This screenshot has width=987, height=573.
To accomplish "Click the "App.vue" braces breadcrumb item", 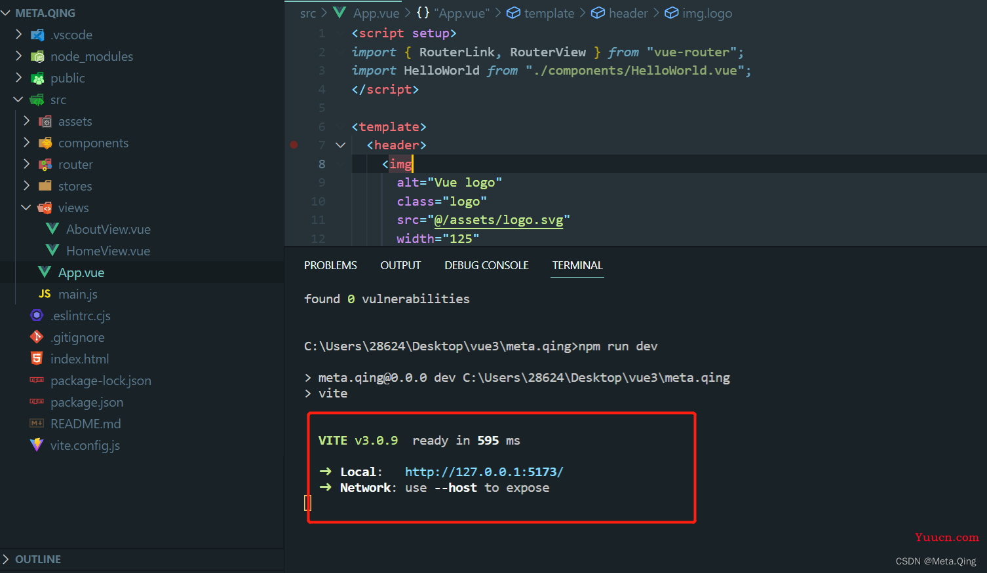I will tap(454, 13).
